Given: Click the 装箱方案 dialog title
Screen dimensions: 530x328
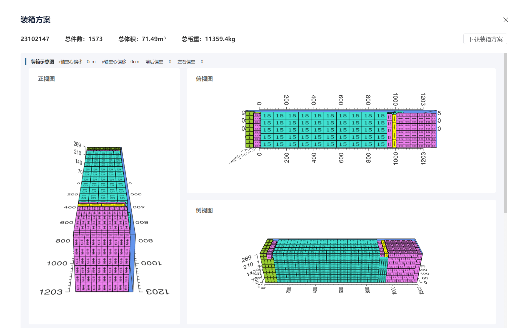Looking at the screenshot, I should pyautogui.click(x=36, y=20).
